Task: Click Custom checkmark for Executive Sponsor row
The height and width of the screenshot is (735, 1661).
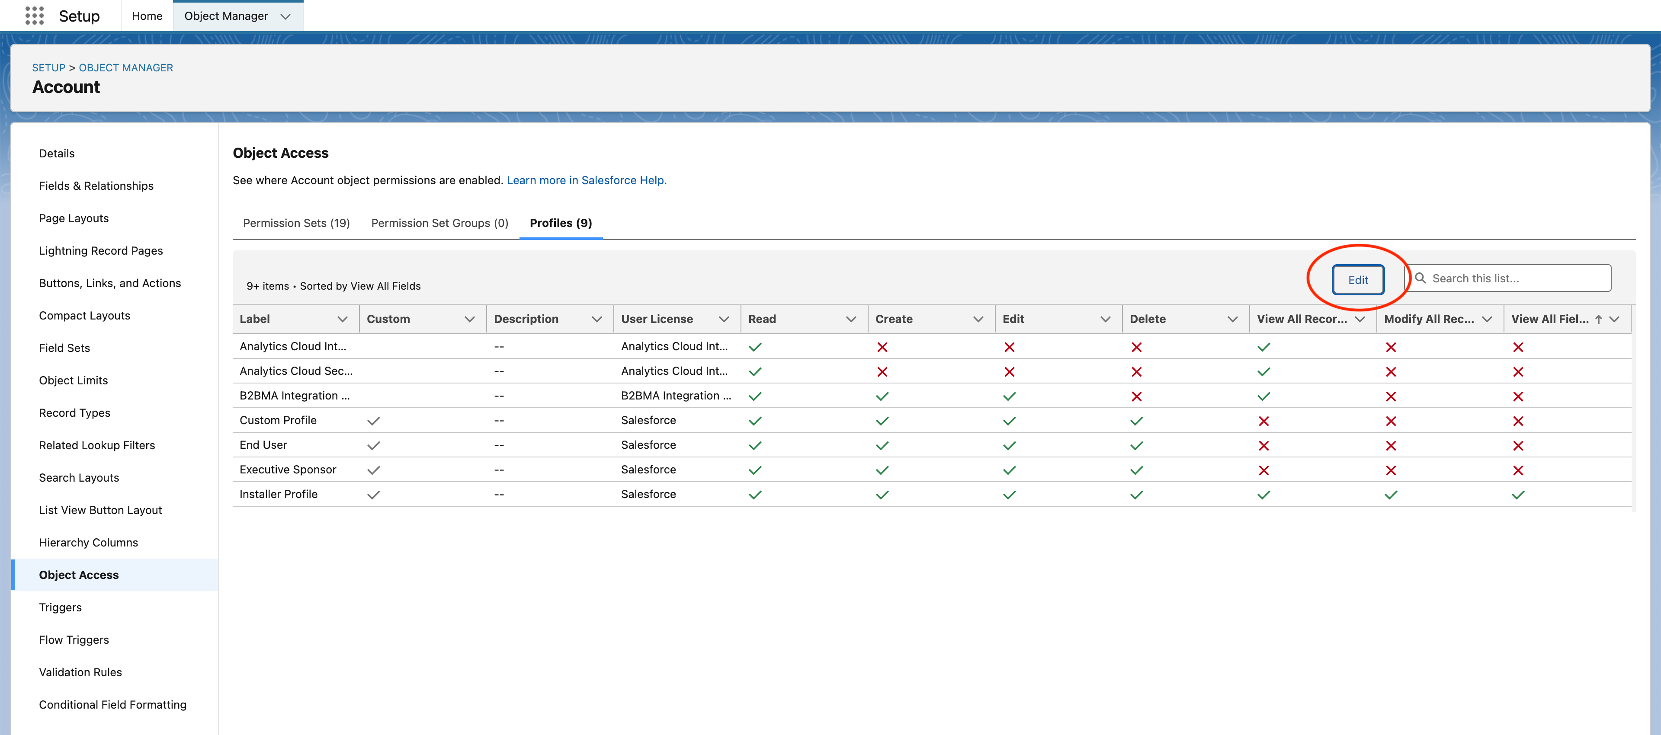Action: pyautogui.click(x=373, y=470)
